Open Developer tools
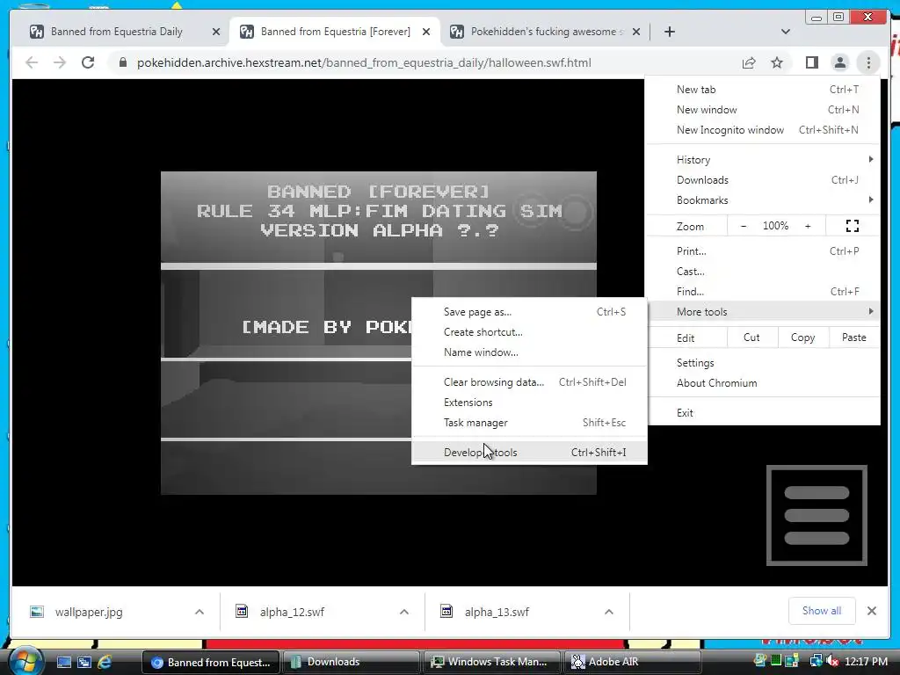Viewport: 900px width, 675px height. [x=529, y=452]
